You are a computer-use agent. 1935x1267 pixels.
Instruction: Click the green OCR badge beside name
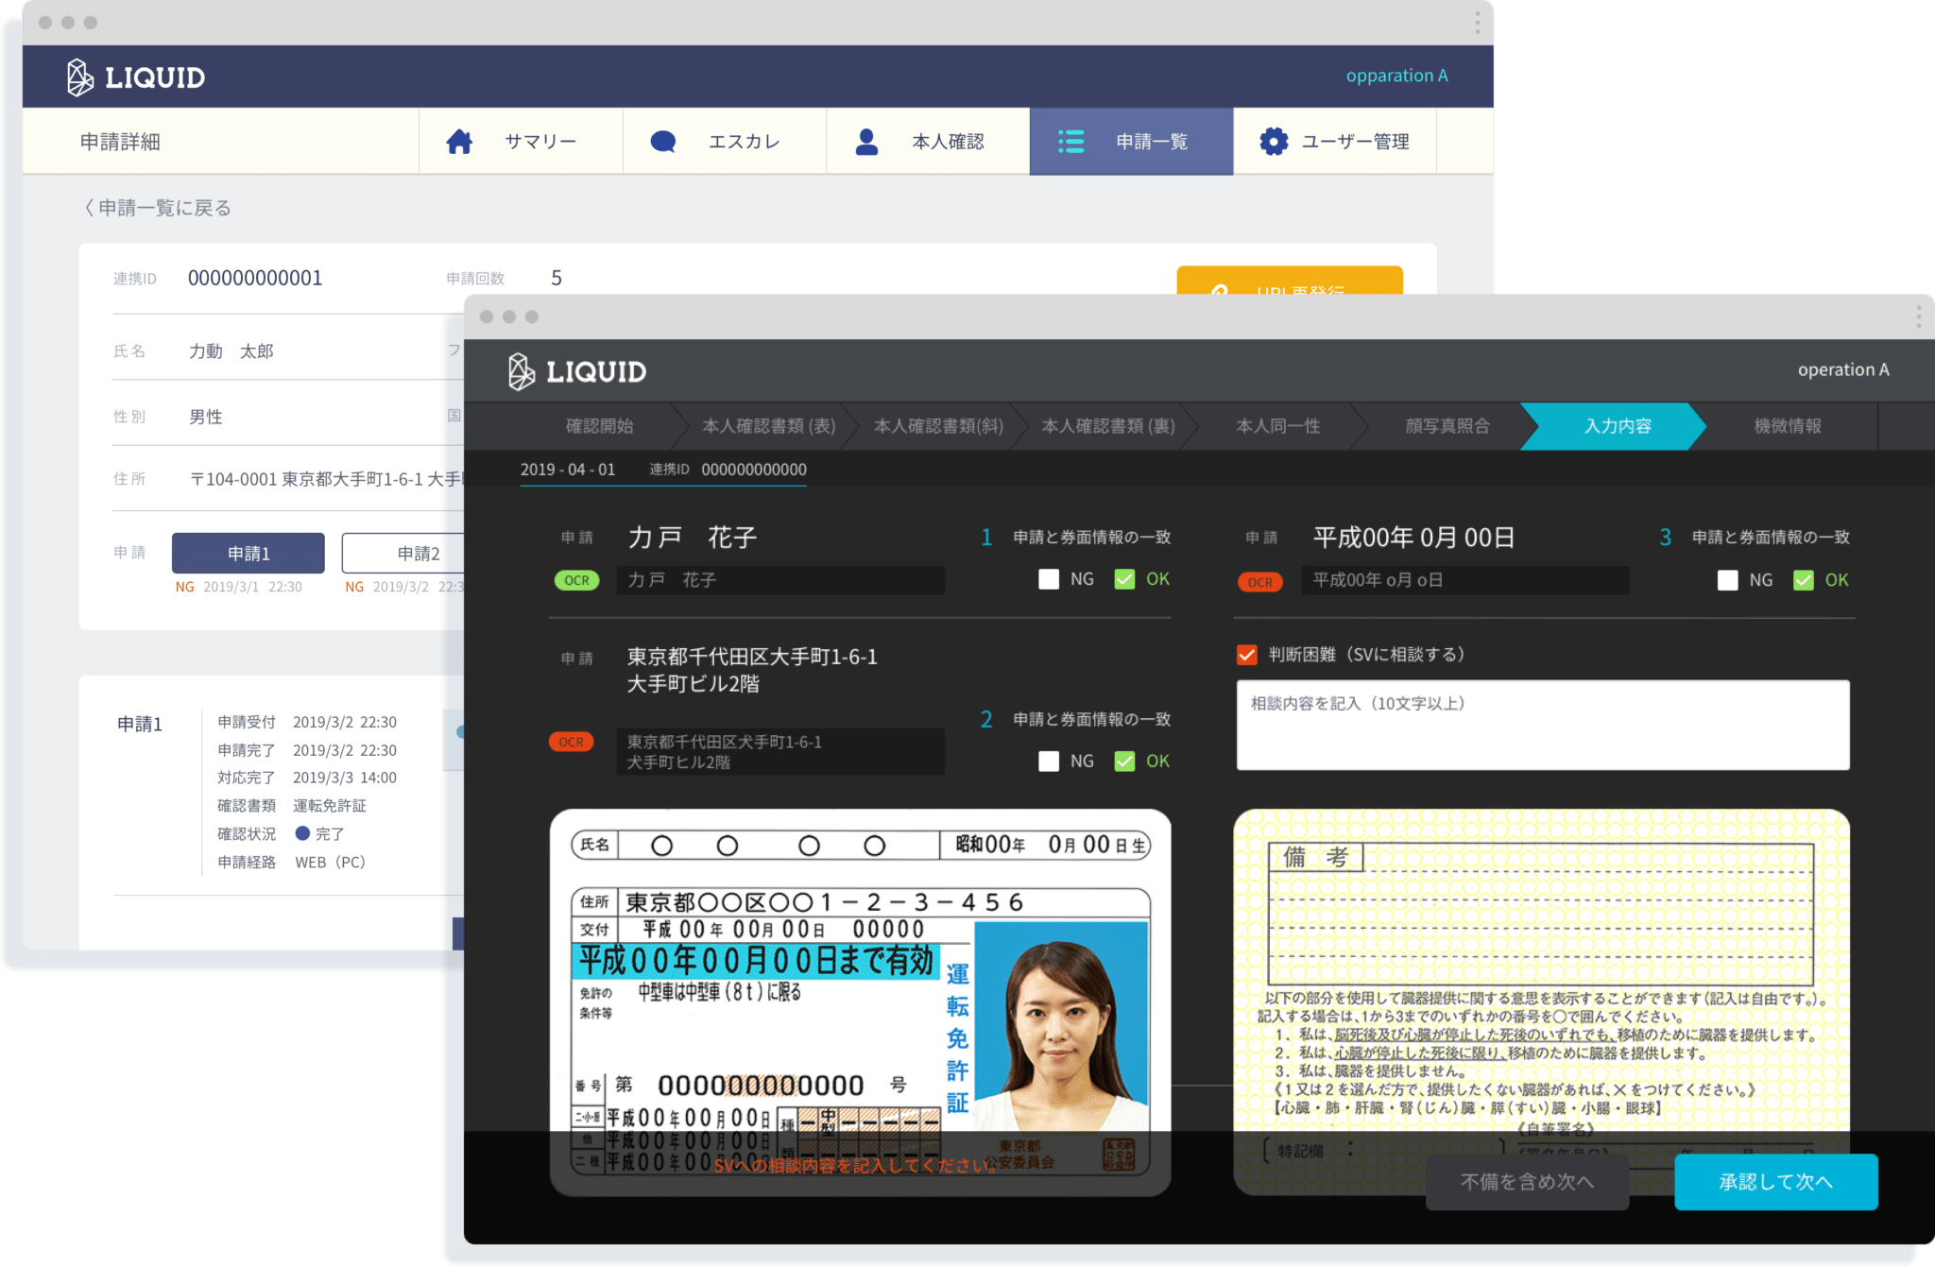coord(576,580)
